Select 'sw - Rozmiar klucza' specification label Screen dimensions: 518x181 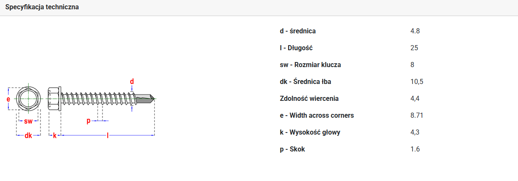(x=310, y=65)
